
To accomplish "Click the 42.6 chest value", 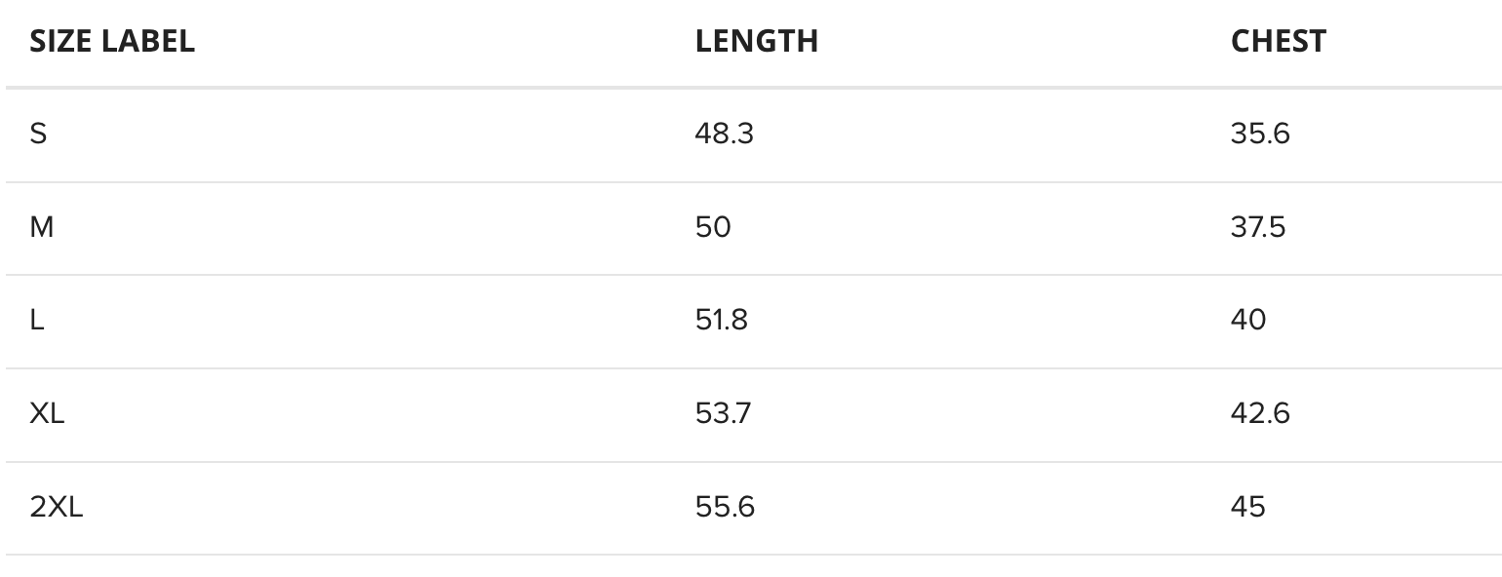I will click(1260, 413).
